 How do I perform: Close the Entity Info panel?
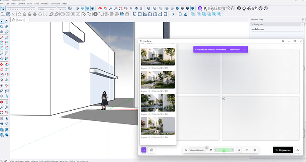tap(302, 24)
